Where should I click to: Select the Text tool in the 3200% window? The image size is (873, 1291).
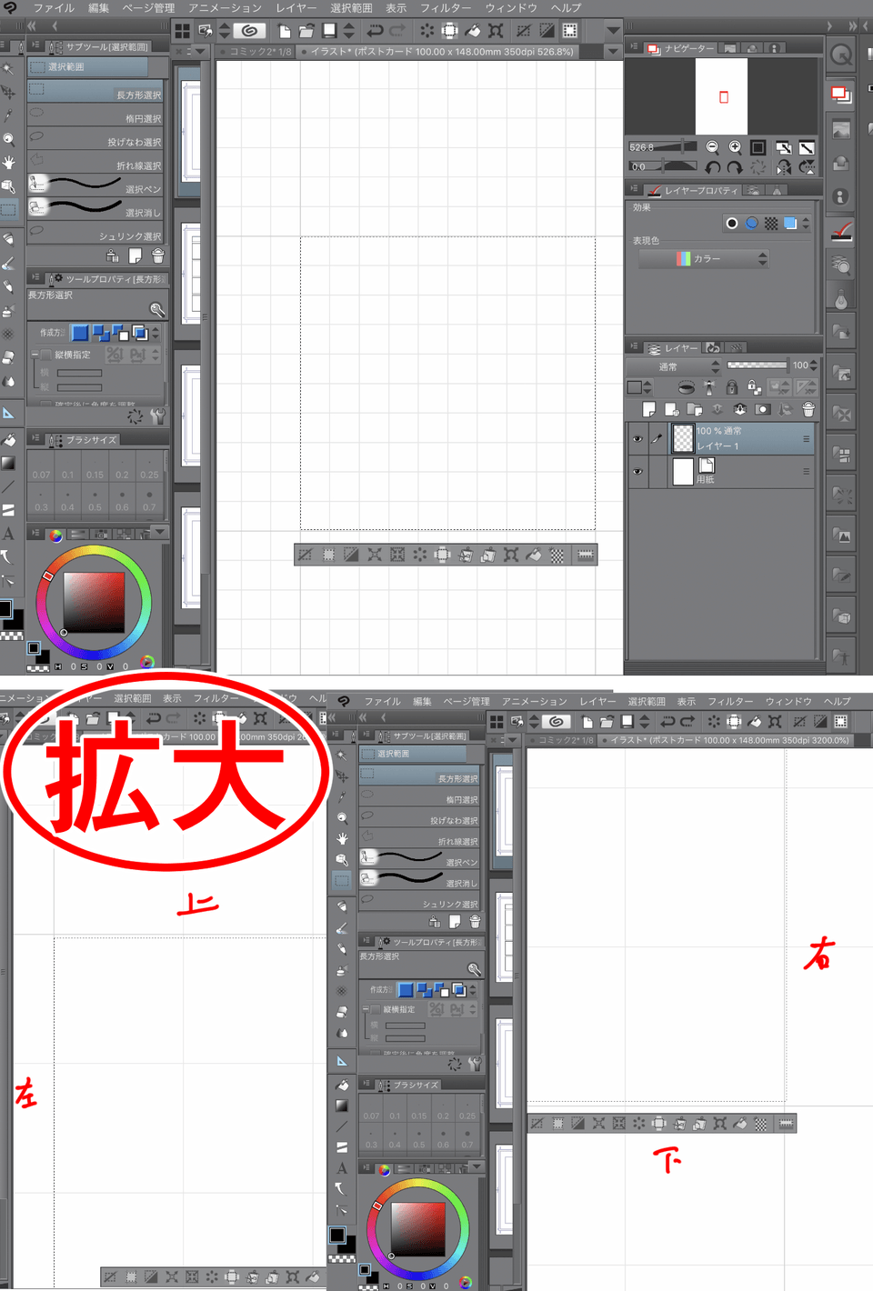(342, 1168)
